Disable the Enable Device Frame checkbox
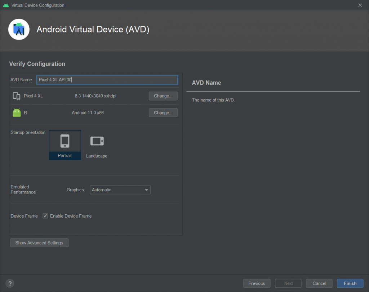This screenshot has width=369, height=292. pos(45,216)
